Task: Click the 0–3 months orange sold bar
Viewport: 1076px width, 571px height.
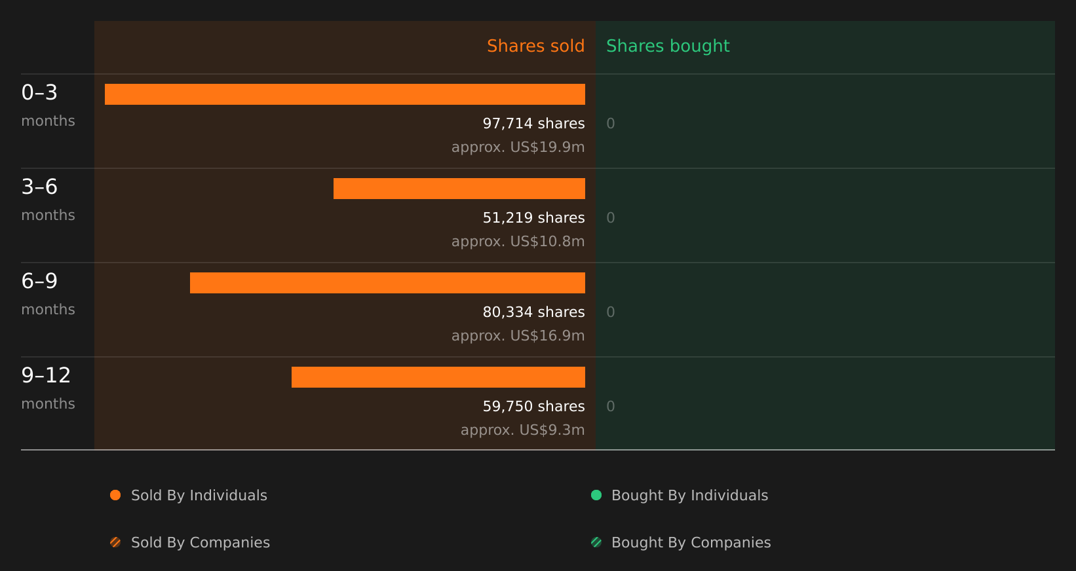Action: [345, 94]
